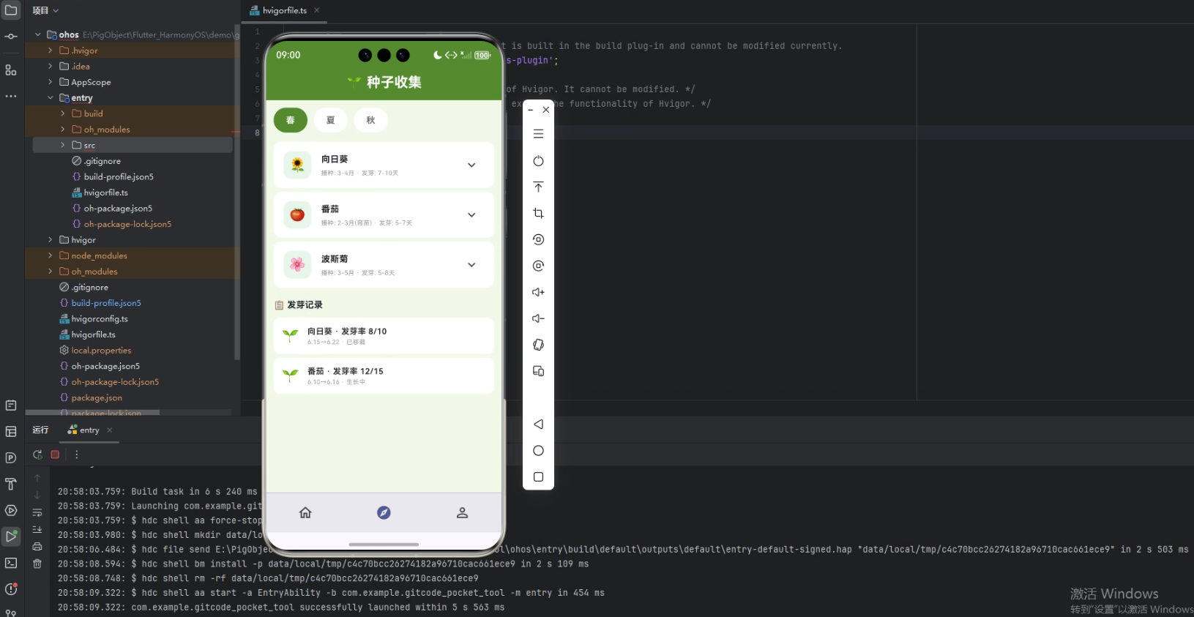Open the 番茄 发芽率 12/15 record

pyautogui.click(x=384, y=375)
